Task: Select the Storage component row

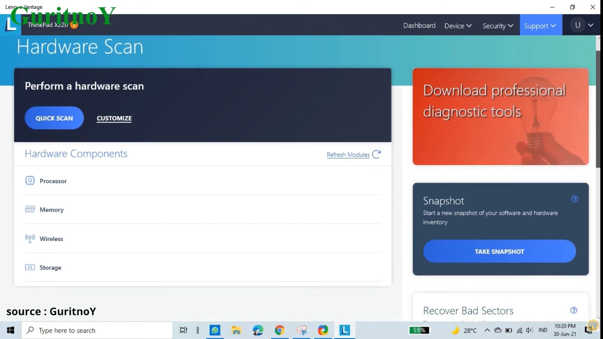Action: point(203,267)
